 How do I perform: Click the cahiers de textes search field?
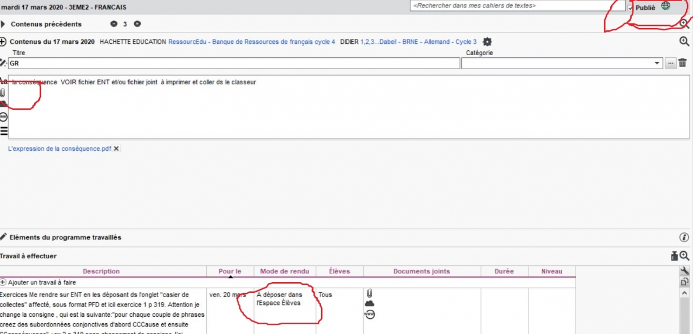click(517, 5)
